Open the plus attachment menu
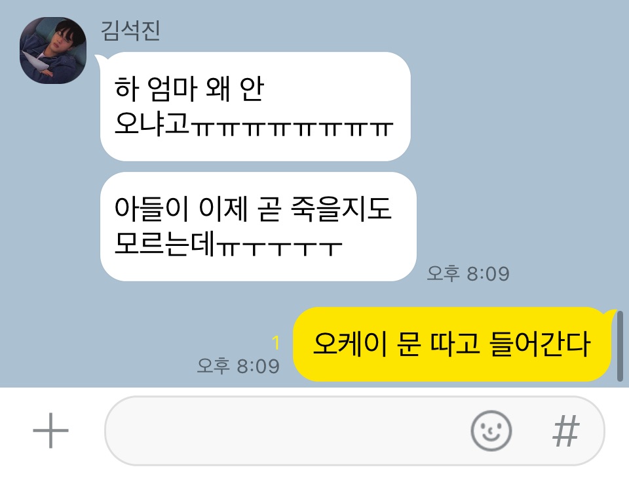Screen dimensions: 629x482 point(50,430)
